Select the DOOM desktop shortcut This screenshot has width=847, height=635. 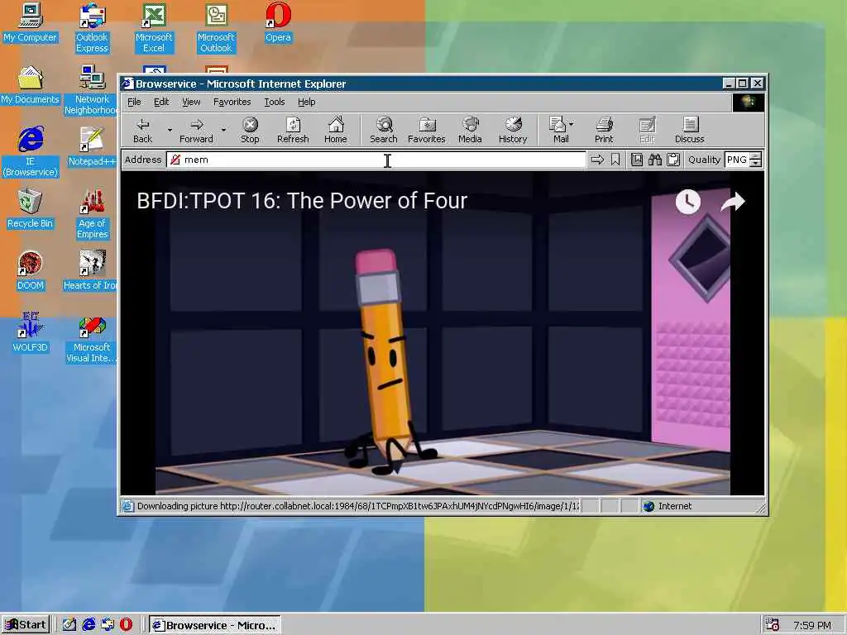(x=30, y=271)
